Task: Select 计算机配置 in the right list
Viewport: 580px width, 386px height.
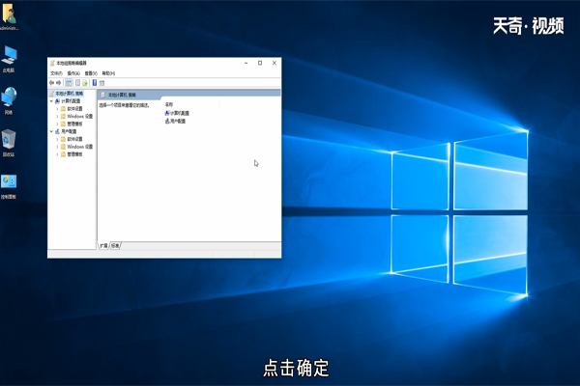Action: tap(177, 113)
